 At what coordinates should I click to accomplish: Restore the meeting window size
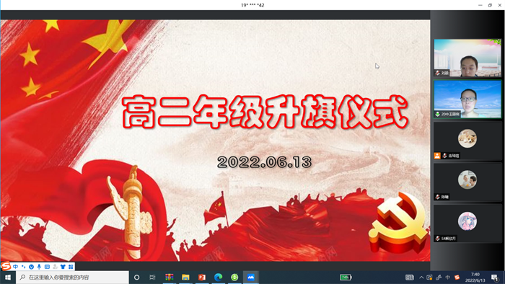490,5
